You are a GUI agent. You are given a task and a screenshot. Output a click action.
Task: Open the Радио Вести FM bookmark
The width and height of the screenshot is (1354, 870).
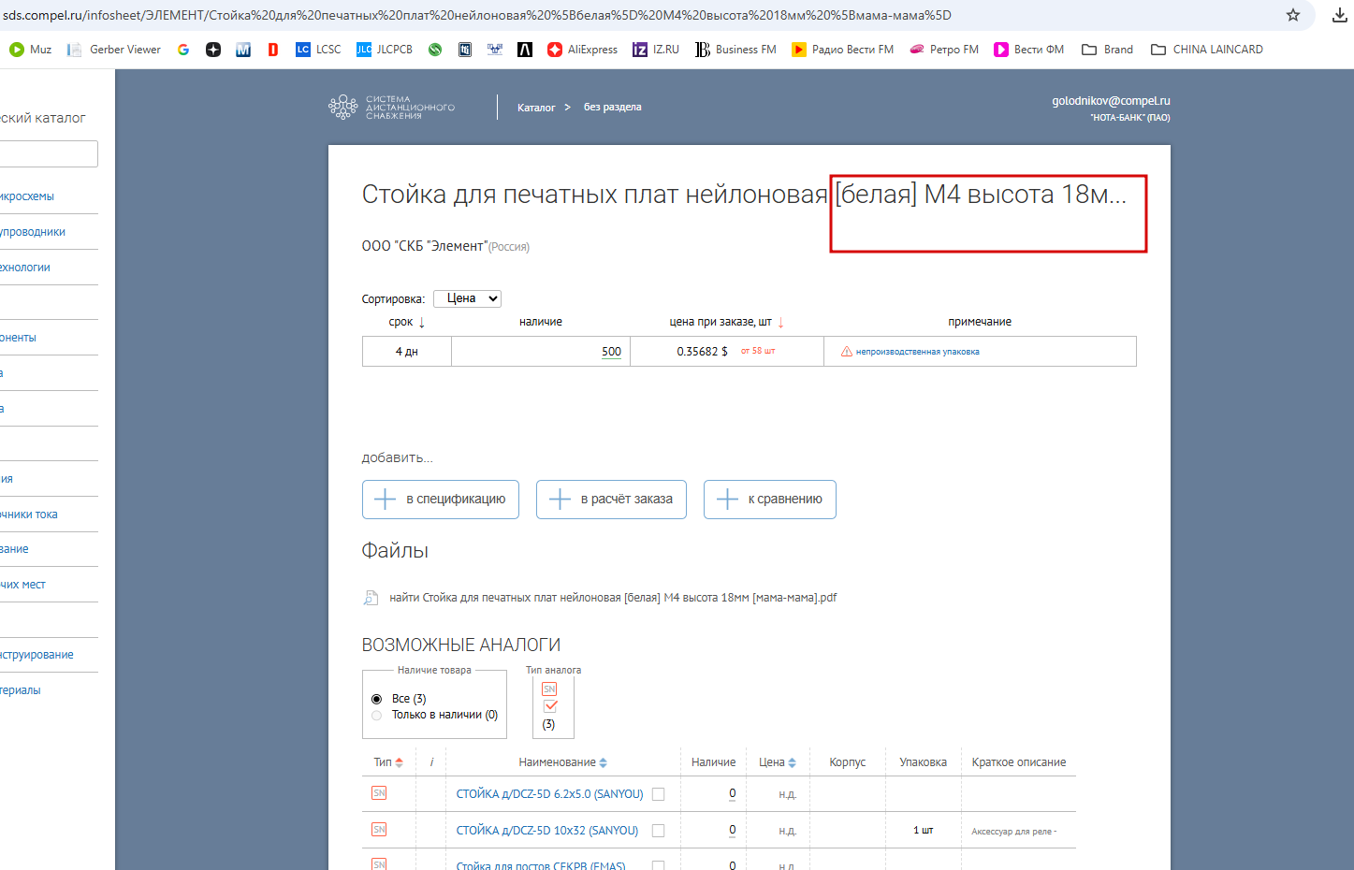point(842,50)
